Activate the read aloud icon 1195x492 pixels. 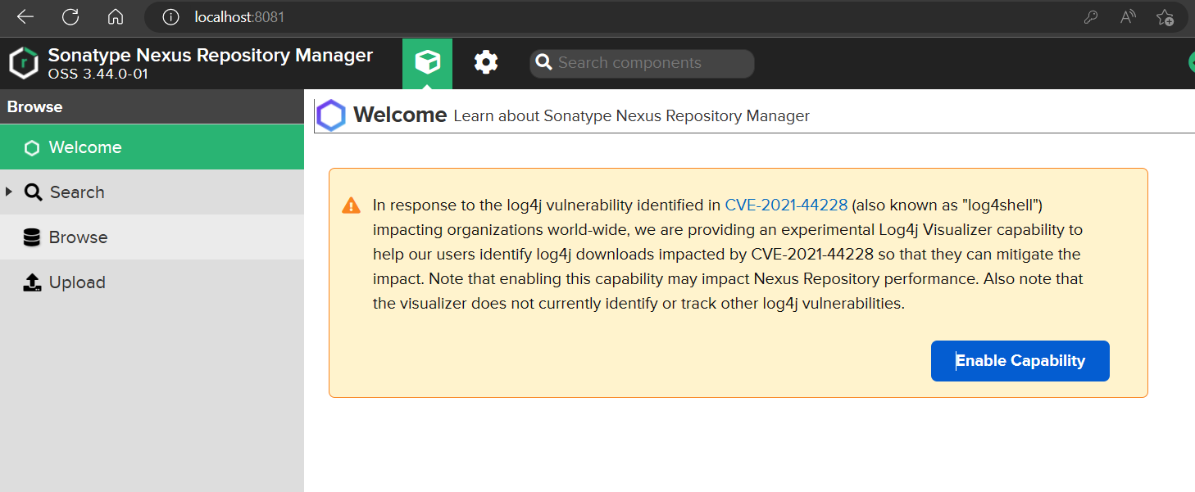click(x=1128, y=17)
